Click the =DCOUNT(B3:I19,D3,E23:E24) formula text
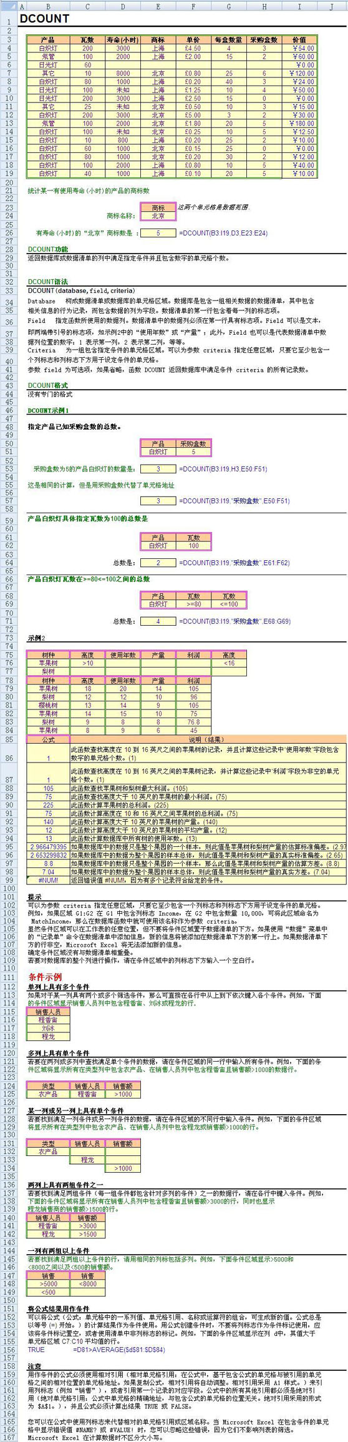The image size is (348, 1442). (223, 233)
